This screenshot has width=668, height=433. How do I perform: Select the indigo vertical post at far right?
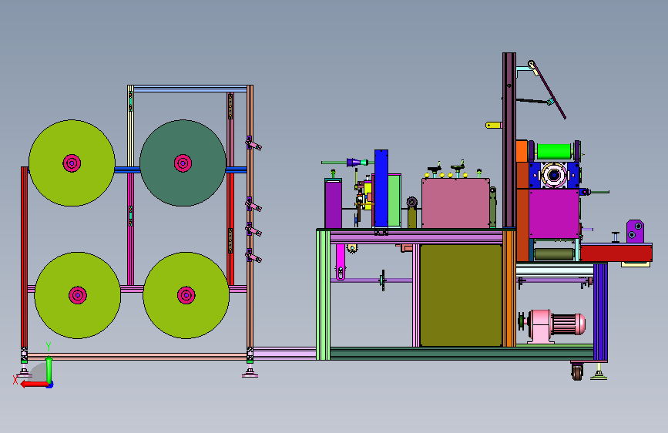[x=601, y=312]
